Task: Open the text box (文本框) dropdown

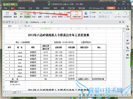Action: point(47,15)
